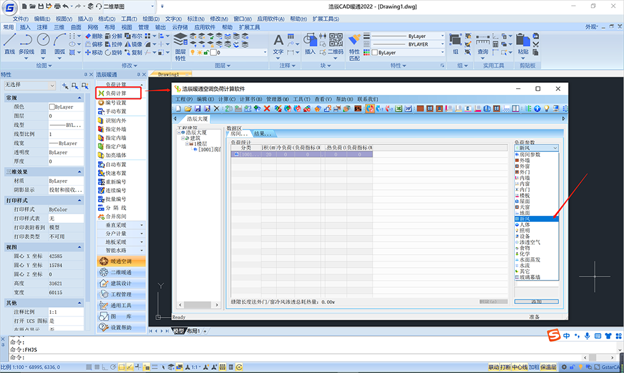Click 自动布置 in the side panel
This screenshot has height=373, width=624.
pos(115,164)
